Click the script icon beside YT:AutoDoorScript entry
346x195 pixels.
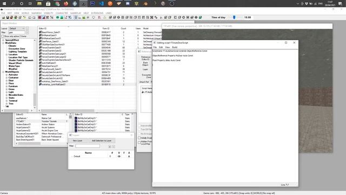pos(143,92)
